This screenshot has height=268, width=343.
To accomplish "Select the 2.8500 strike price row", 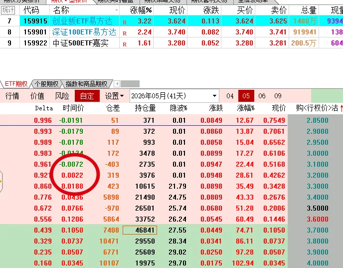I will coord(318,120).
